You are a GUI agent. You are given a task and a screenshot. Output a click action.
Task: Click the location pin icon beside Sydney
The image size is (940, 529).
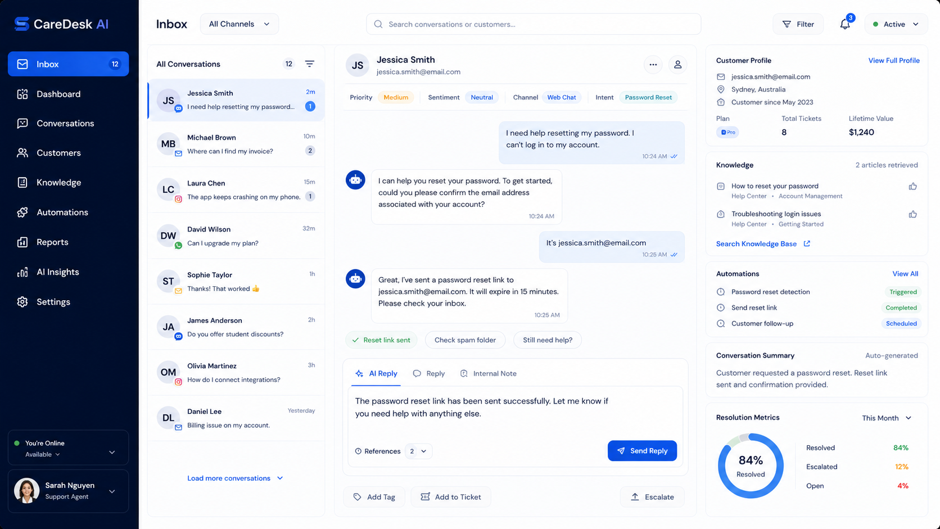coord(721,89)
